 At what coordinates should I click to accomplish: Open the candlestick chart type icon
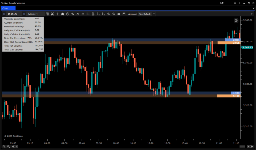pos(62,14)
